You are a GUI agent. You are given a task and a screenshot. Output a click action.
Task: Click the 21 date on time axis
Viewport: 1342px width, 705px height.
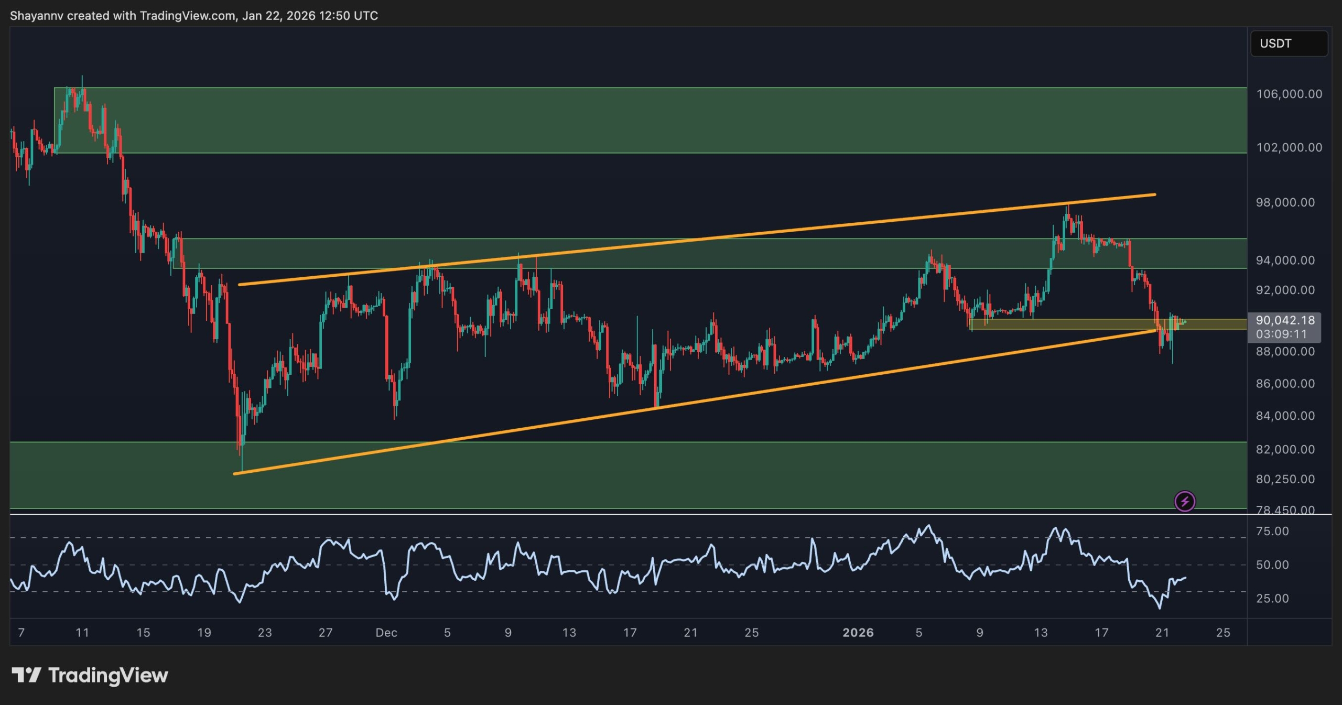pos(1162,633)
